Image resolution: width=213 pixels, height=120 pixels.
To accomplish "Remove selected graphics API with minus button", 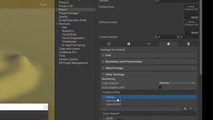I will (190, 109).
